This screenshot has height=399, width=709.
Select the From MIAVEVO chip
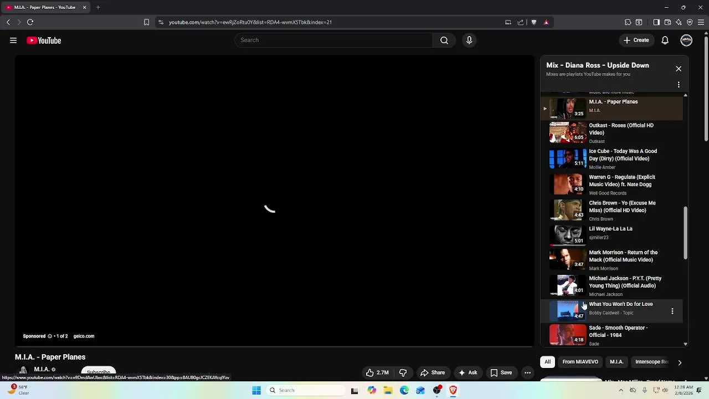coord(580,362)
